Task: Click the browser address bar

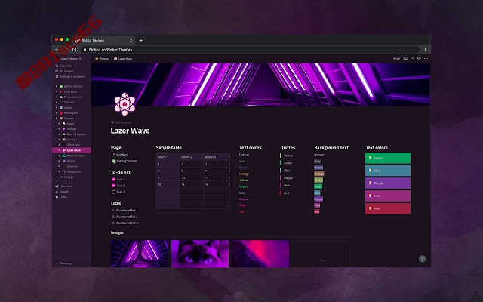Action: coord(250,50)
